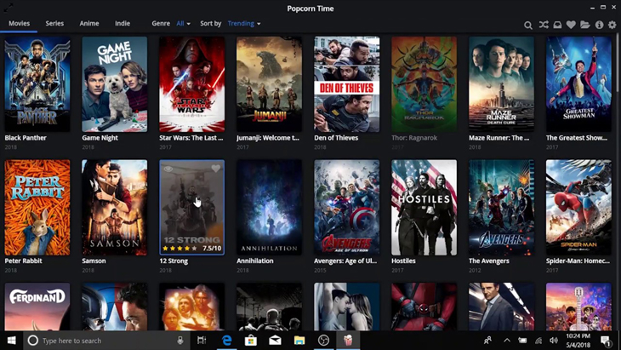
Task: Favorite 12 Strong with heart icon
Action: (215, 169)
